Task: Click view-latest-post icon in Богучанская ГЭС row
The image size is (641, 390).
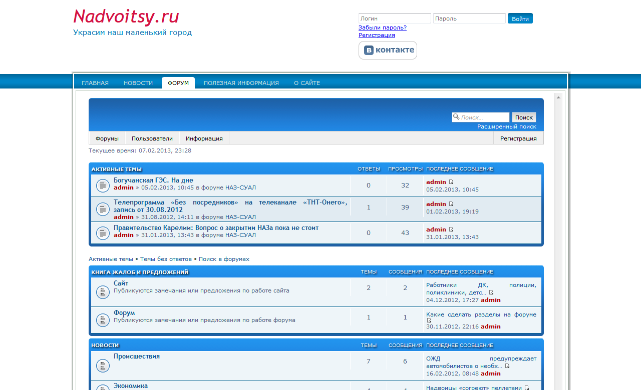Action: [x=451, y=182]
